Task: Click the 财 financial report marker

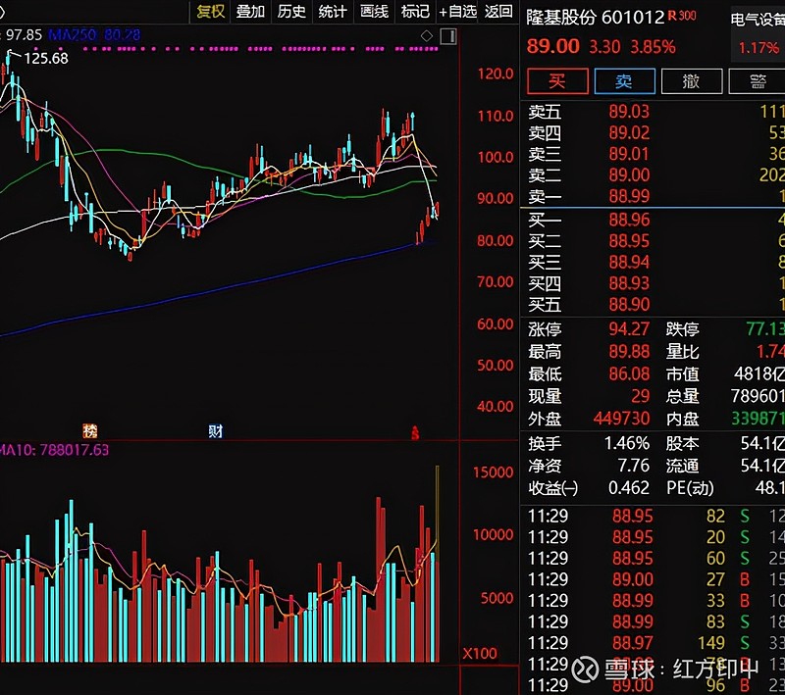Action: pos(216,431)
